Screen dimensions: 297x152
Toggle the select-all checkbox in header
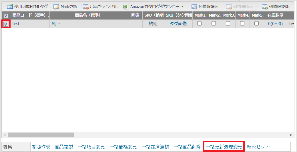(x=6, y=15)
